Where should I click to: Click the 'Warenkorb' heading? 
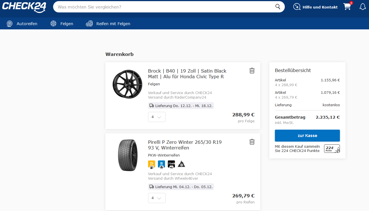point(120,54)
